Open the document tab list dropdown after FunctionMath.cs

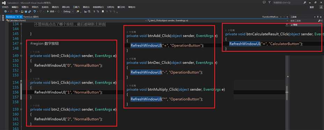[x=287, y=17]
